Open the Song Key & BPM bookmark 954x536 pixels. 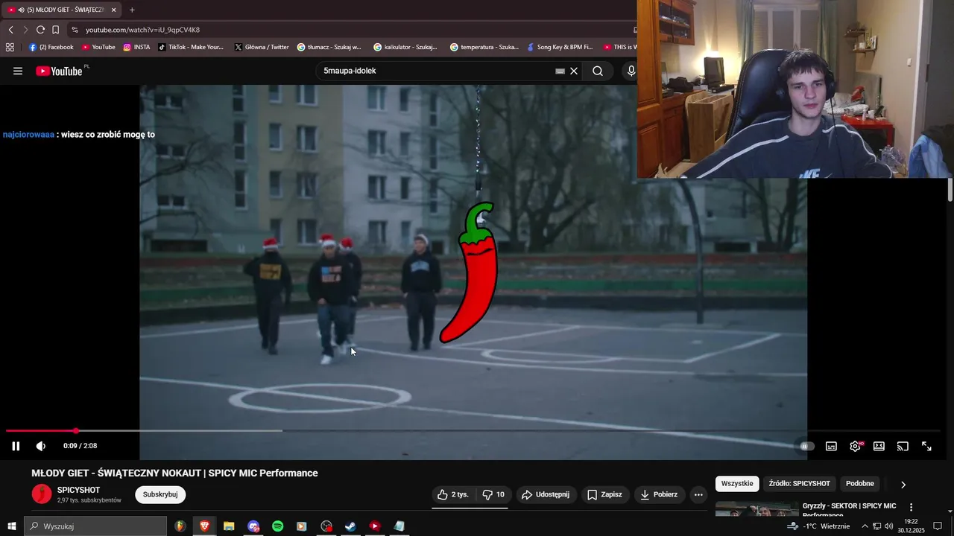click(x=559, y=47)
